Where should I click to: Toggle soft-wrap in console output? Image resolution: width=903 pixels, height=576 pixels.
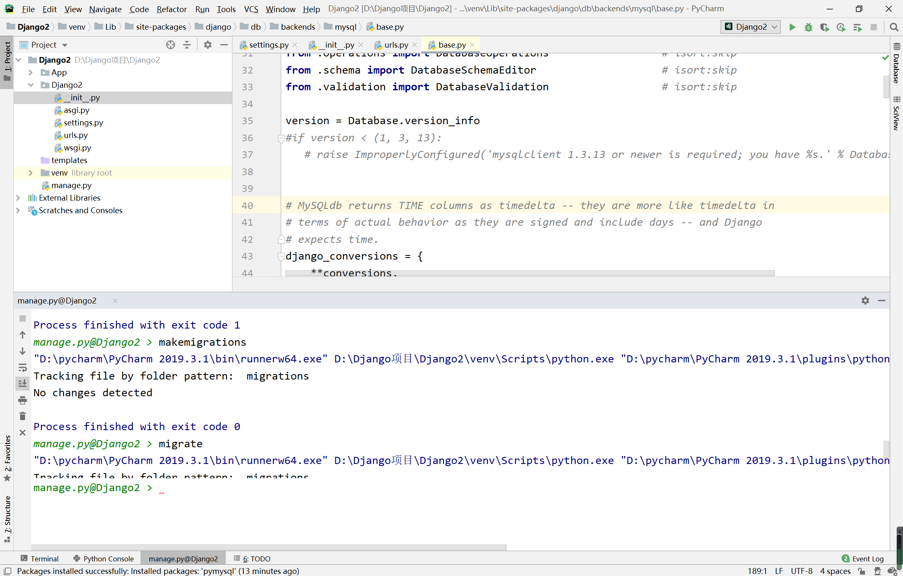pyautogui.click(x=23, y=367)
